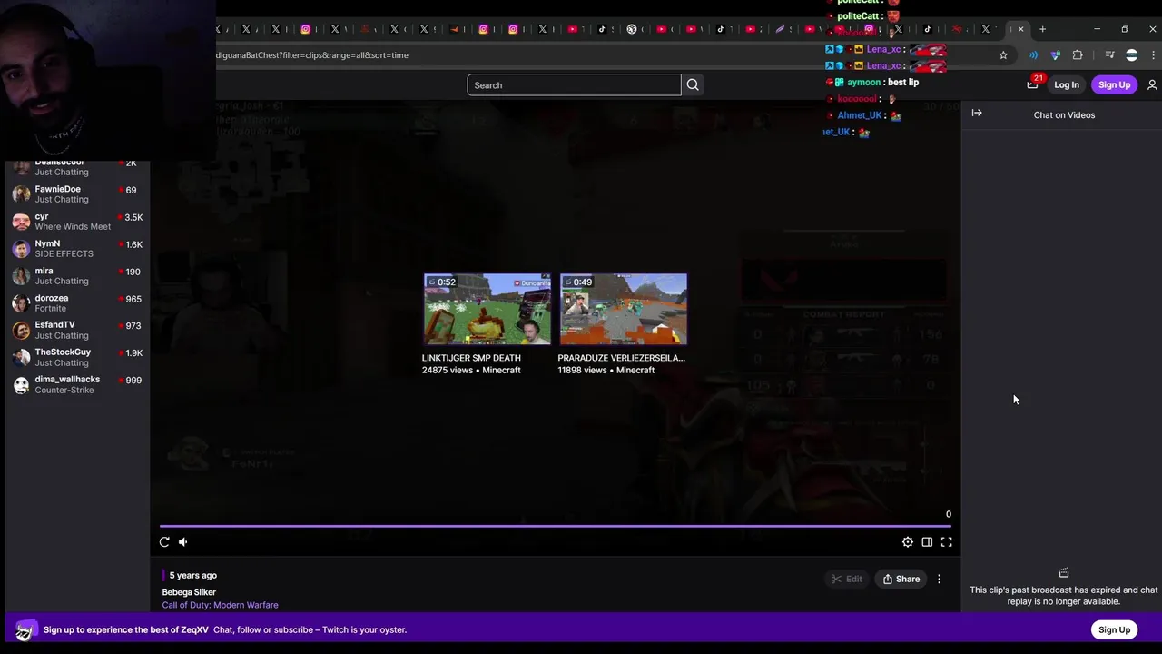This screenshot has height=654, width=1162.
Task: Open the EsfandTV channel in the sidebar
Action: coord(76,330)
